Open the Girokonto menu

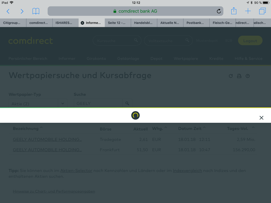[96, 59]
